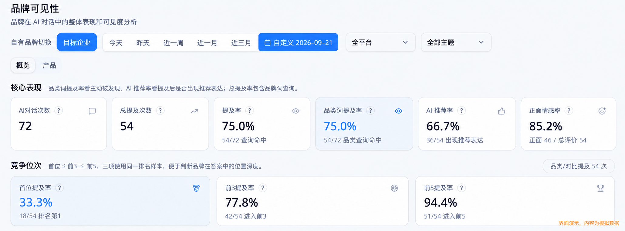Click the 85.2% 正面情感率 value

(x=546, y=126)
